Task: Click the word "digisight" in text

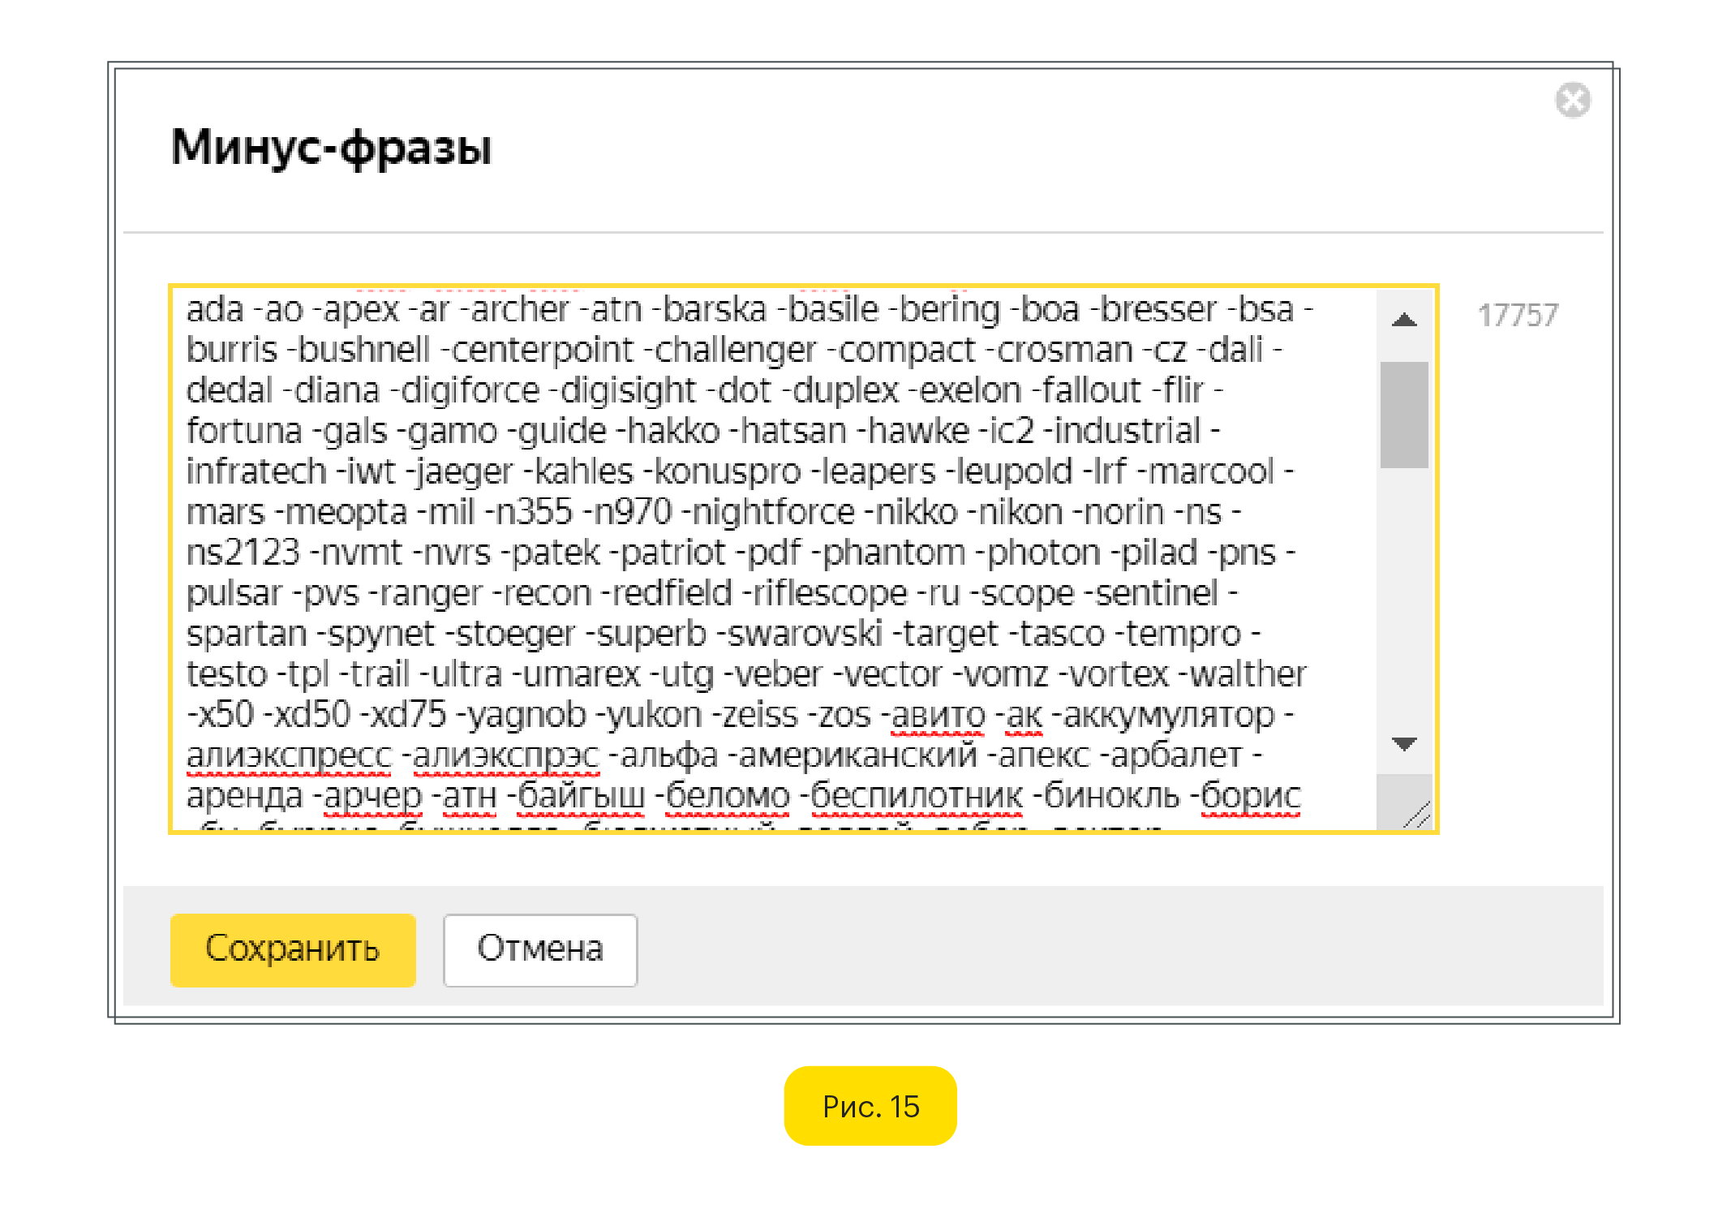Action: tap(628, 390)
